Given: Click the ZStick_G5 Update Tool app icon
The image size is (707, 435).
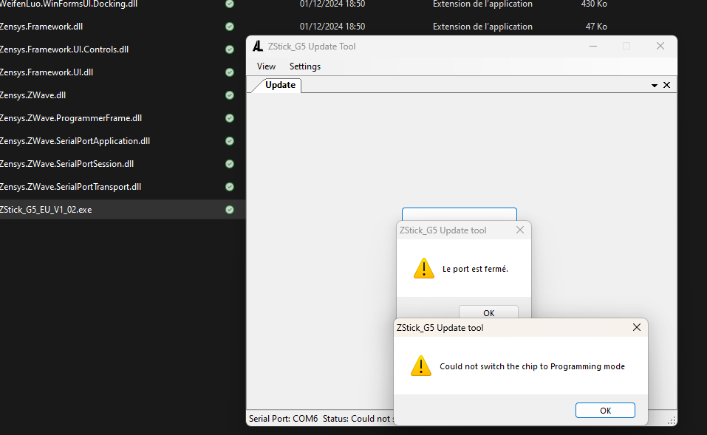Looking at the screenshot, I should pyautogui.click(x=257, y=46).
